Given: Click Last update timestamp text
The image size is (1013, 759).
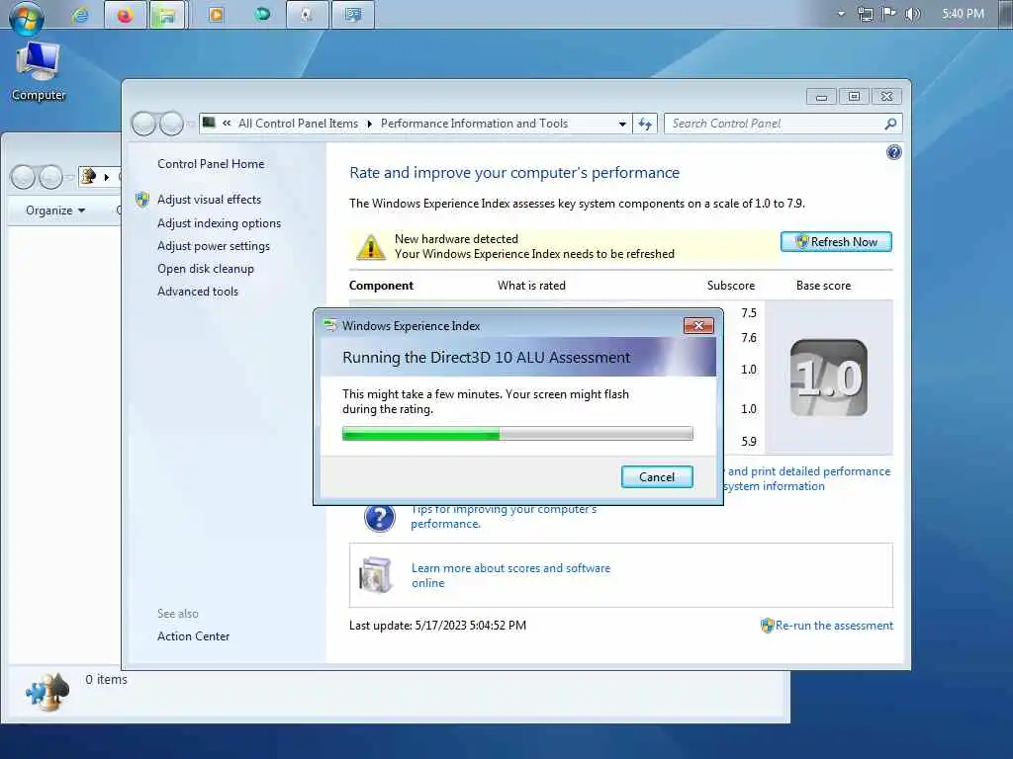Looking at the screenshot, I should click(437, 626).
